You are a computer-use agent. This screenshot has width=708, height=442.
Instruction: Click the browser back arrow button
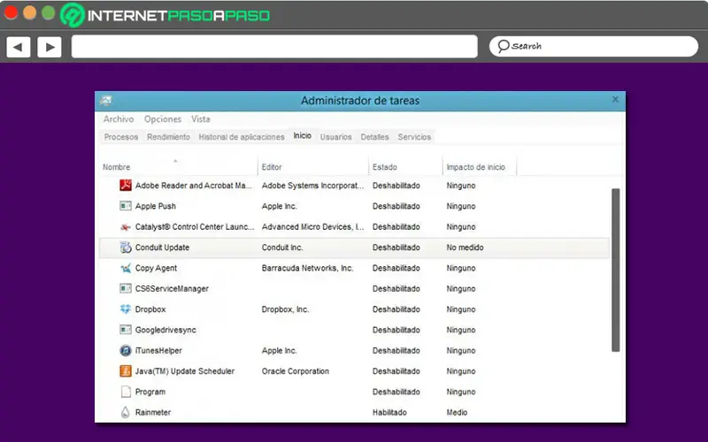click(18, 47)
